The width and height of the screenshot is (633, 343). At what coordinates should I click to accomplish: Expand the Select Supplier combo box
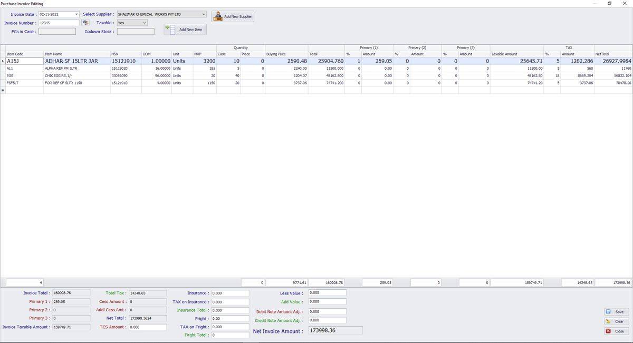[204, 14]
